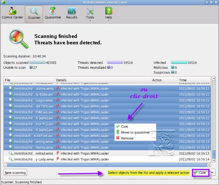Click the Cure button at bottom
The image size is (219, 185).
click(200, 173)
